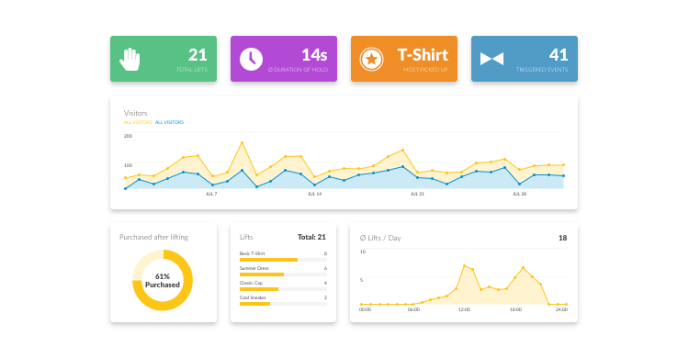Click the Visitors chart title
The height and width of the screenshot is (358, 689).
[x=135, y=113]
